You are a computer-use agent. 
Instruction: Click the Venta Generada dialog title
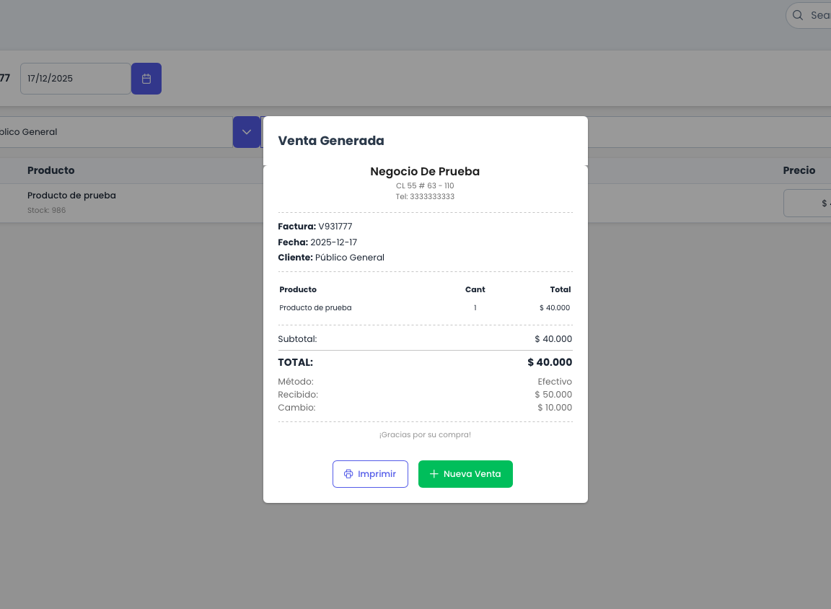pyautogui.click(x=331, y=141)
